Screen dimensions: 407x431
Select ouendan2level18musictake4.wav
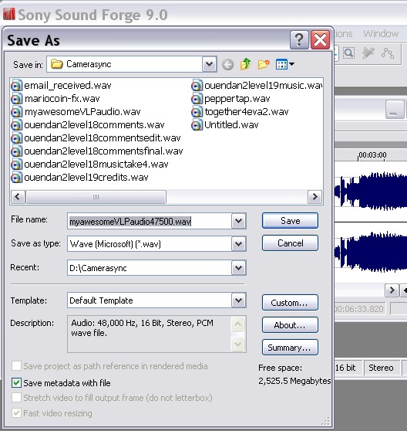tap(96, 165)
